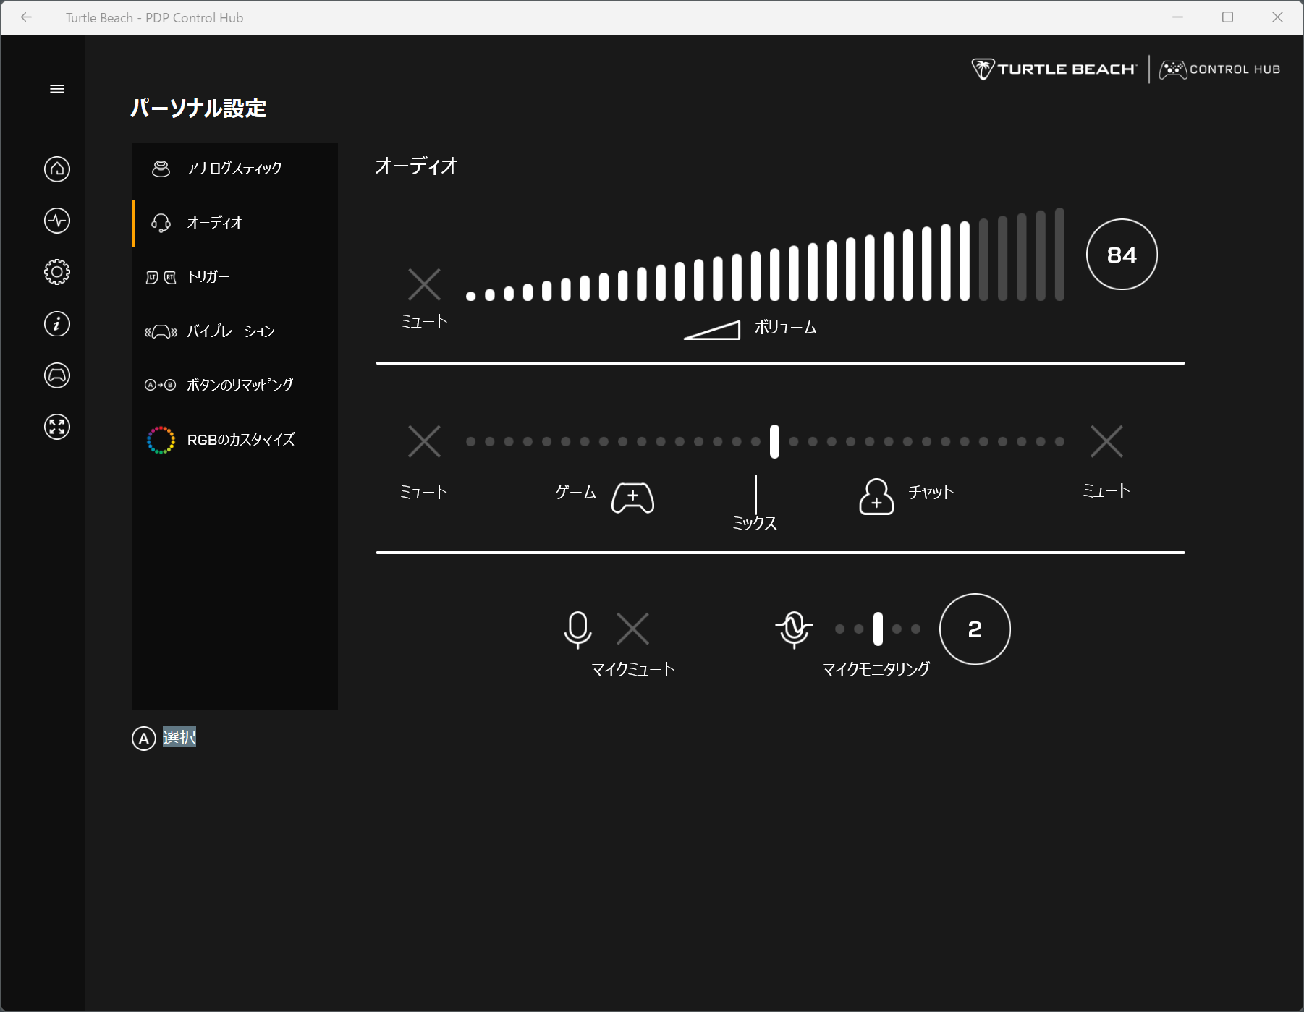
Task: Open the info icon in sidebar
Action: [56, 323]
